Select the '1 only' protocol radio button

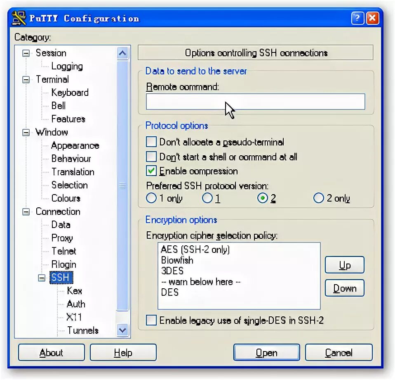click(151, 198)
